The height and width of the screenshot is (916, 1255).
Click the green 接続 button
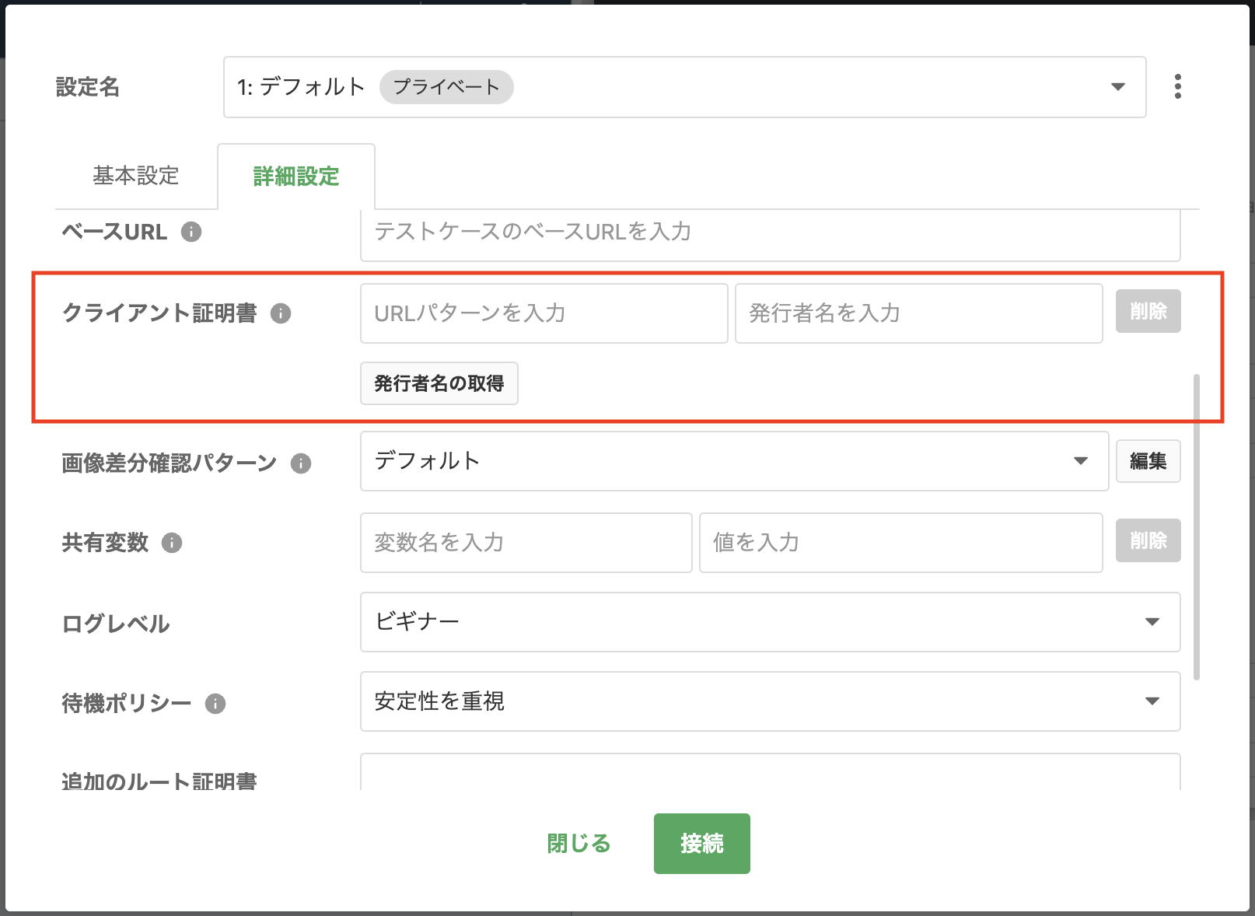point(702,844)
